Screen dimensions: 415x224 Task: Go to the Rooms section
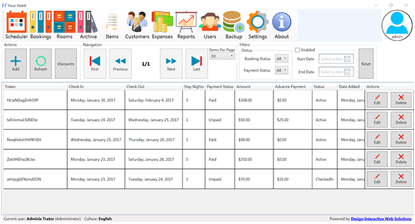click(64, 25)
